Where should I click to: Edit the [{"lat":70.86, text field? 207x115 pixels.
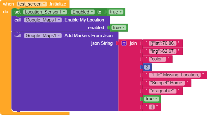[x=162, y=43]
